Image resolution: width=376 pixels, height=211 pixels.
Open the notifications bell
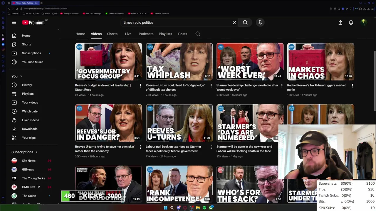[351, 22]
